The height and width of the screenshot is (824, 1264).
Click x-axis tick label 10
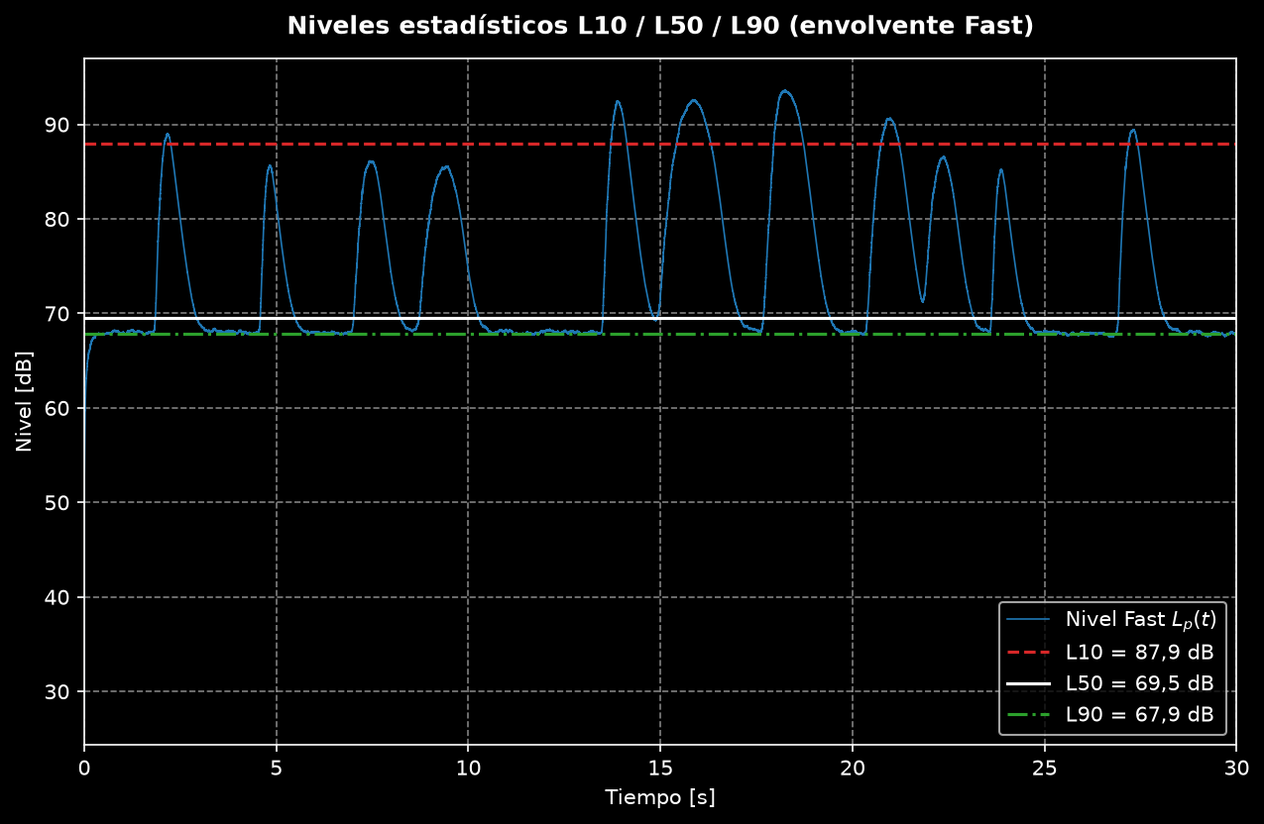[x=468, y=767]
